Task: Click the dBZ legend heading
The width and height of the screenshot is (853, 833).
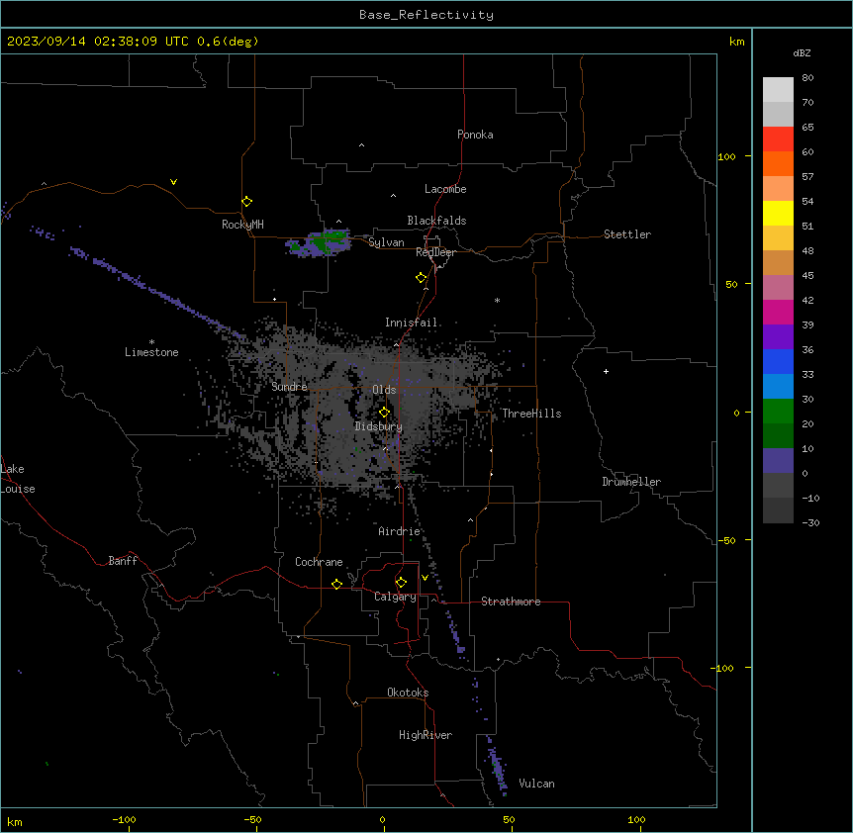Action: point(802,52)
